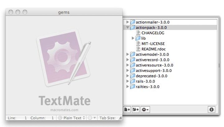This screenshot has width=224, height=127.
Task: Select the README.rdoc file
Action: click(154, 49)
